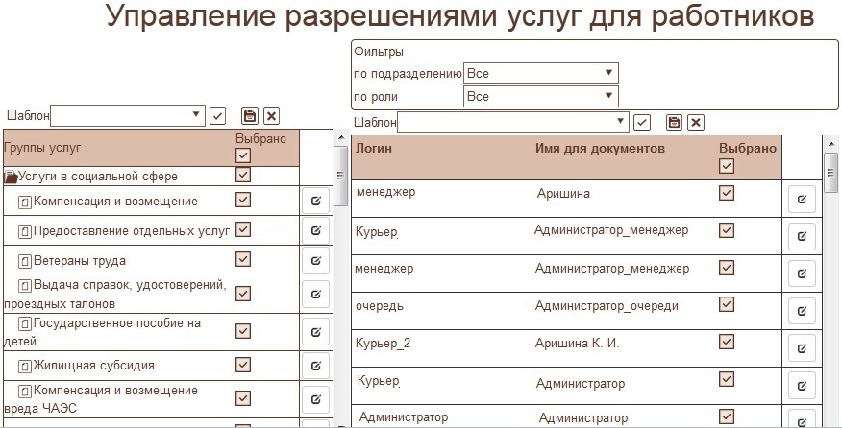Open the left Шаблон dropdown
Viewport: 842px width, 428px height.
[x=128, y=115]
